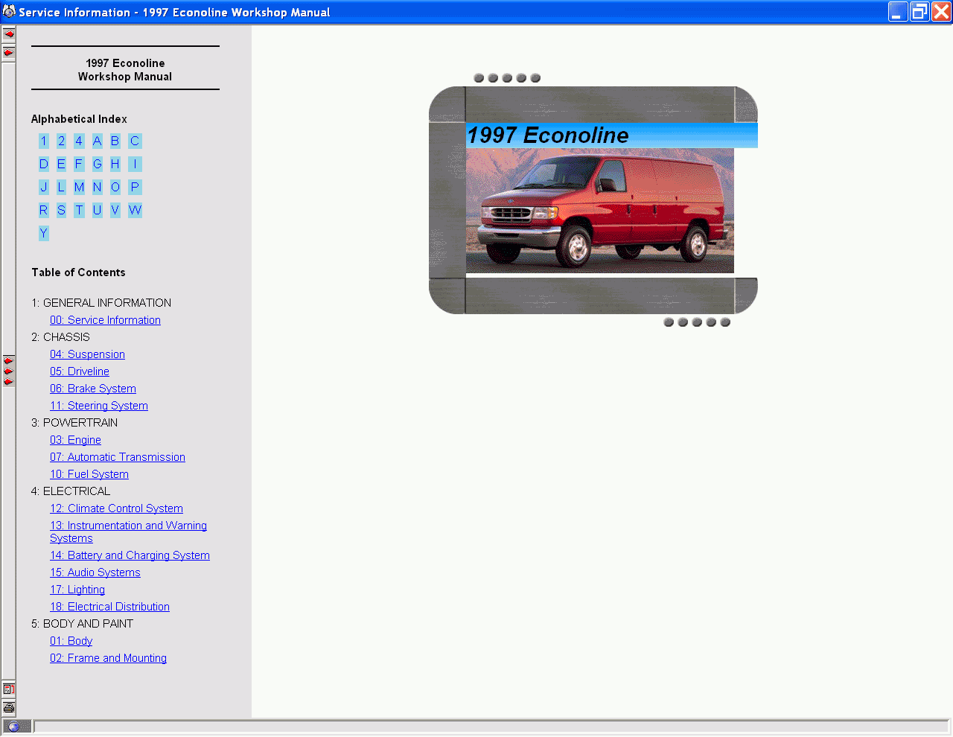Go to index letter S

coord(61,210)
